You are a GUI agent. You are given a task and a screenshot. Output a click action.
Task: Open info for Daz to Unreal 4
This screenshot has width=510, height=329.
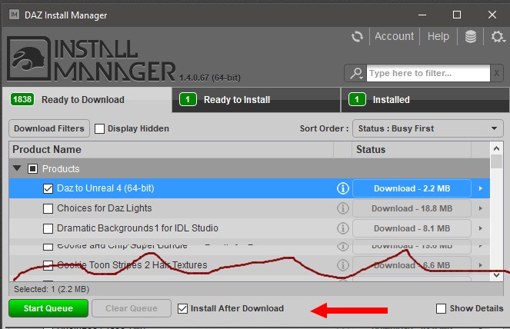pyautogui.click(x=342, y=188)
